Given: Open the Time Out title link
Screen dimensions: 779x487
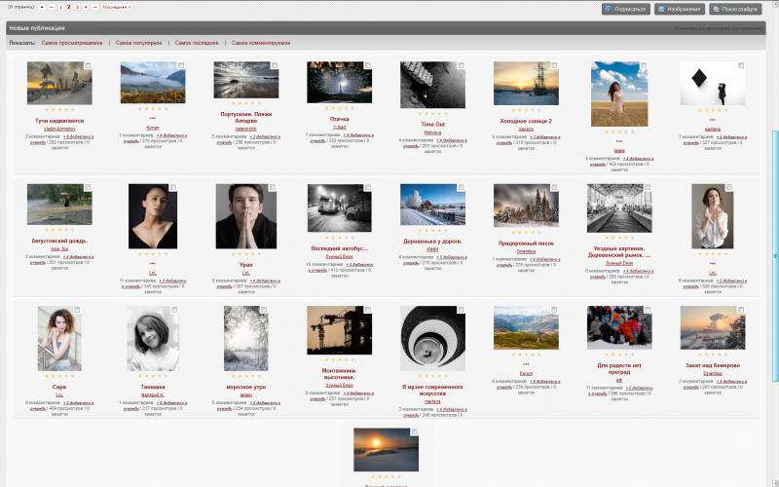Looking at the screenshot, I should [432, 125].
